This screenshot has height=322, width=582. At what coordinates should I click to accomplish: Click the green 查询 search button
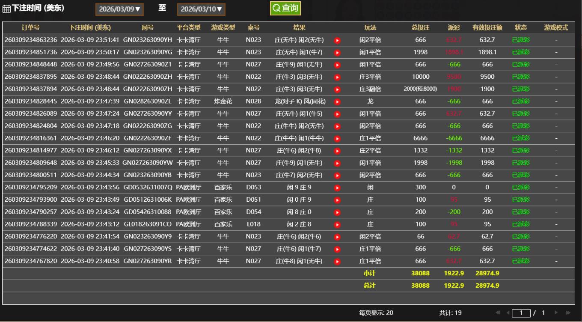pos(285,8)
